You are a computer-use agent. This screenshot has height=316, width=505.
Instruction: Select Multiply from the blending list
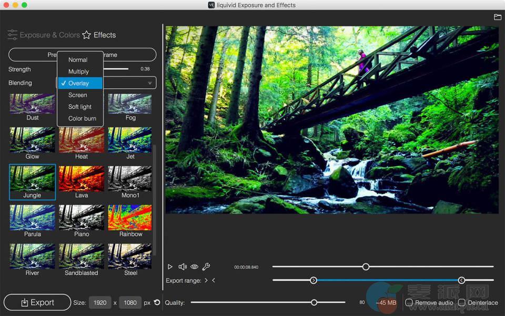coord(78,72)
